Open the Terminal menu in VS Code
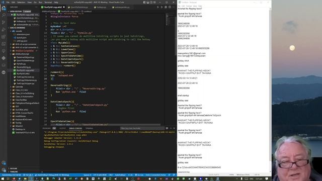 coord(48,2)
